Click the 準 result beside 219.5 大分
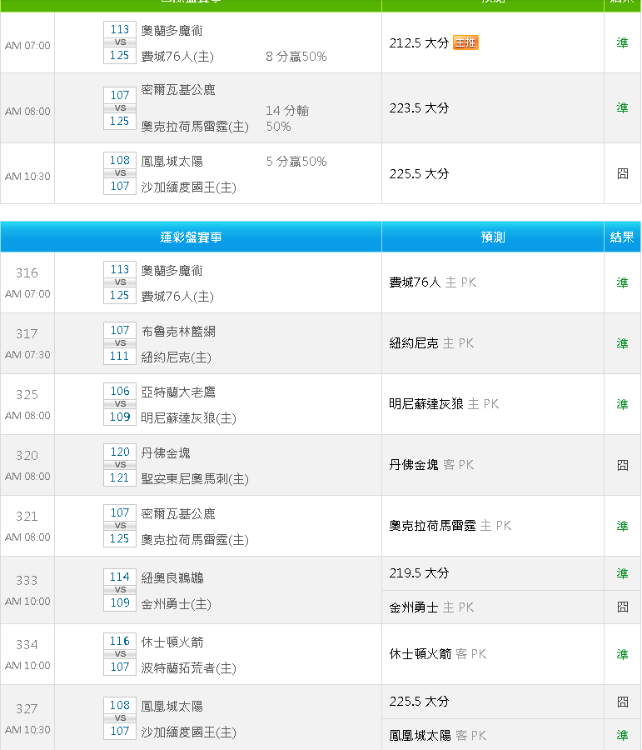Screen dimensions: 642x750 point(622,573)
